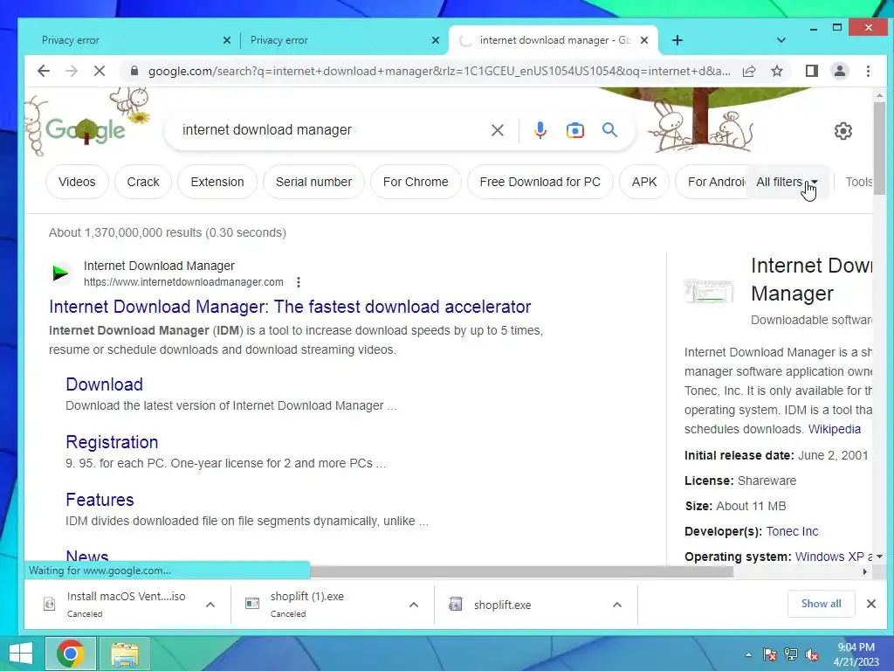
Task: Select the Serial number filter chip
Action: pyautogui.click(x=313, y=182)
